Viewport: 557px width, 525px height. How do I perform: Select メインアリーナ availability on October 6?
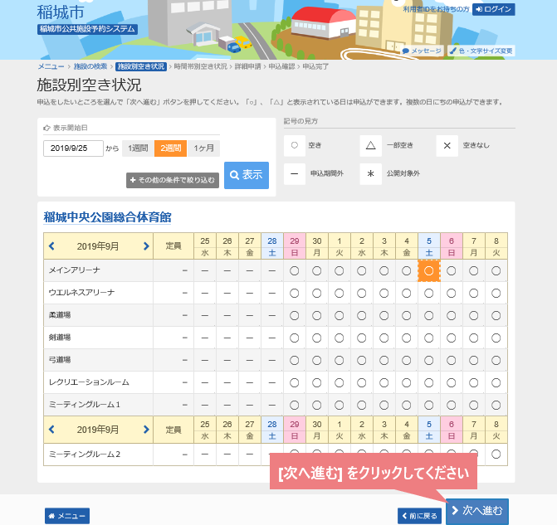(451, 271)
